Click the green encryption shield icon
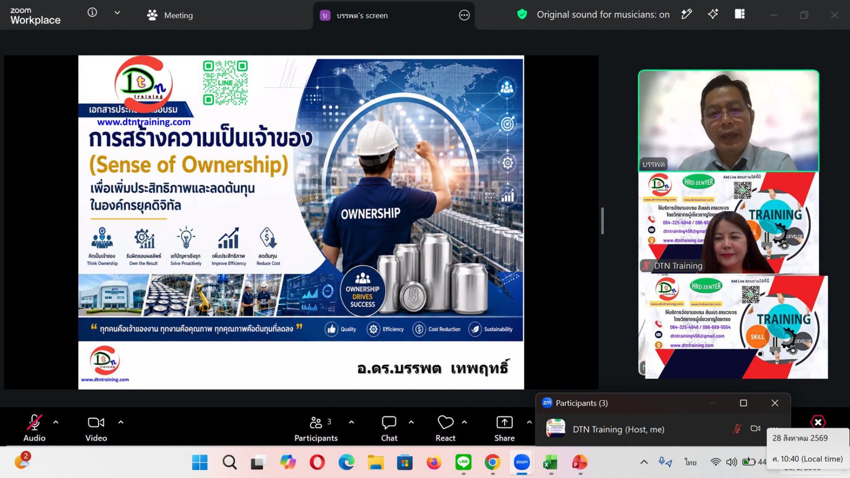Screen dimensions: 850x478 (x=522, y=14)
